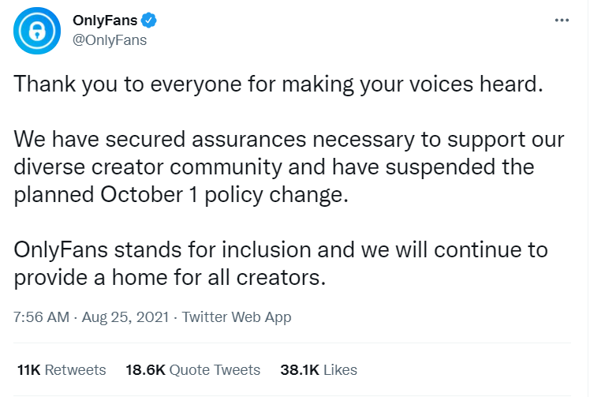Click the "Thank you to everyone" sentence
590x397 pixels.
tap(279, 84)
